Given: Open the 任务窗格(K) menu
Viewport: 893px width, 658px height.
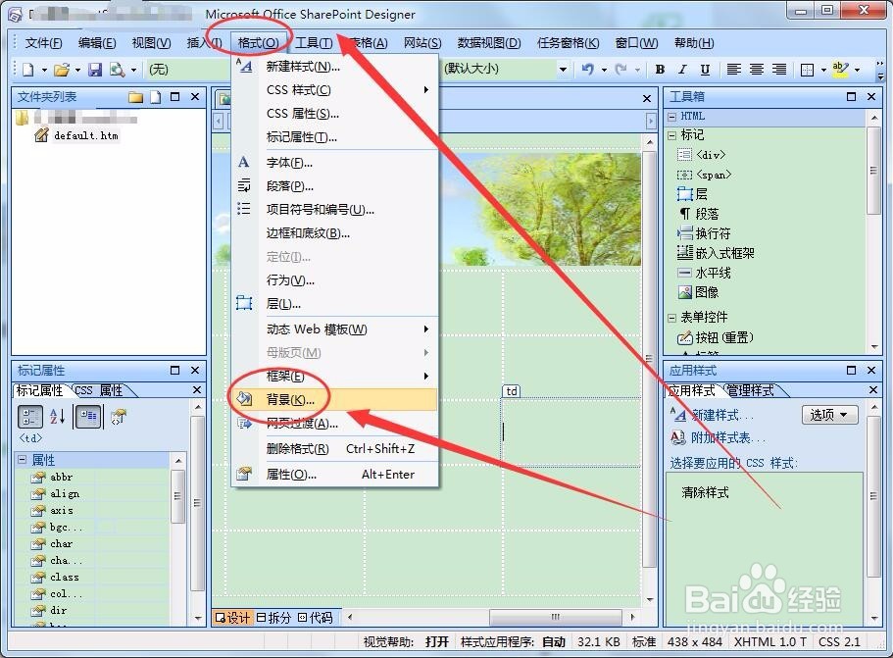Looking at the screenshot, I should (568, 43).
